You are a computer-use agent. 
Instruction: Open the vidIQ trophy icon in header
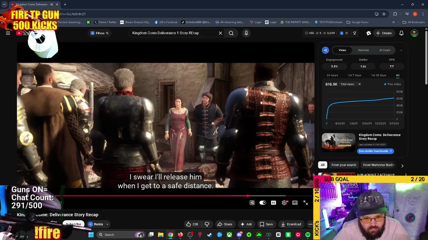pos(354,33)
